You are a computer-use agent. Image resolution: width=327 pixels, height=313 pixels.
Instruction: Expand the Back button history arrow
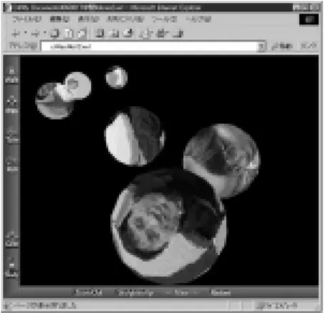tap(26, 32)
